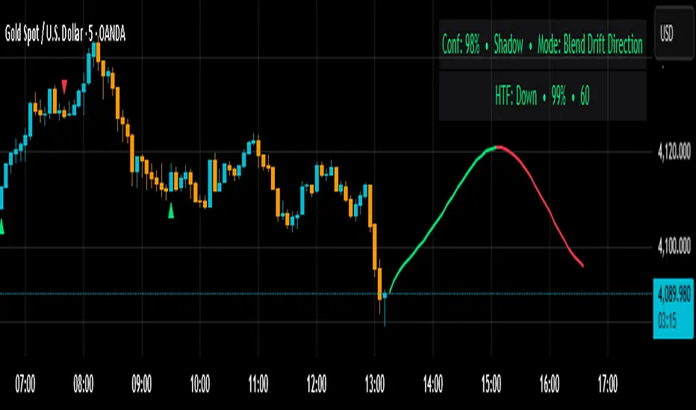Click the Conf: 98% Shadow Mode text
The height and width of the screenshot is (410, 696).
pos(542,45)
